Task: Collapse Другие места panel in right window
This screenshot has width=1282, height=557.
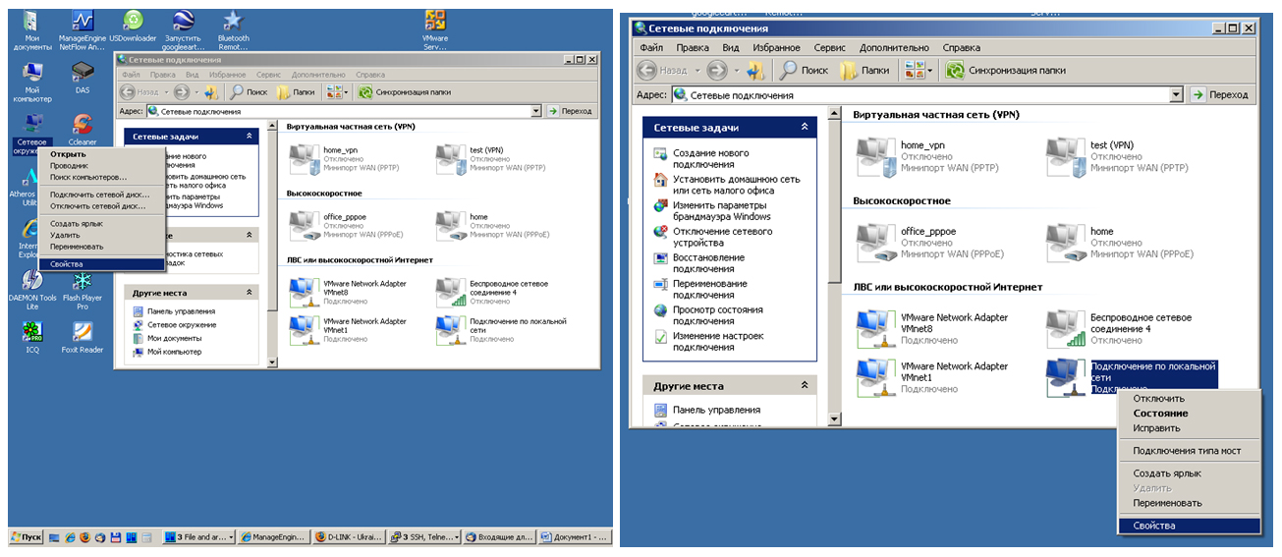Action: [805, 386]
